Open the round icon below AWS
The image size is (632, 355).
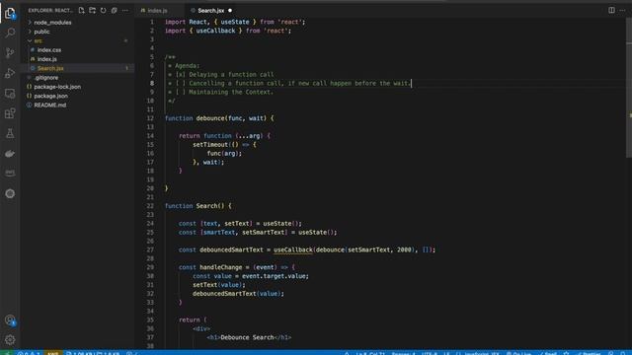(x=10, y=193)
